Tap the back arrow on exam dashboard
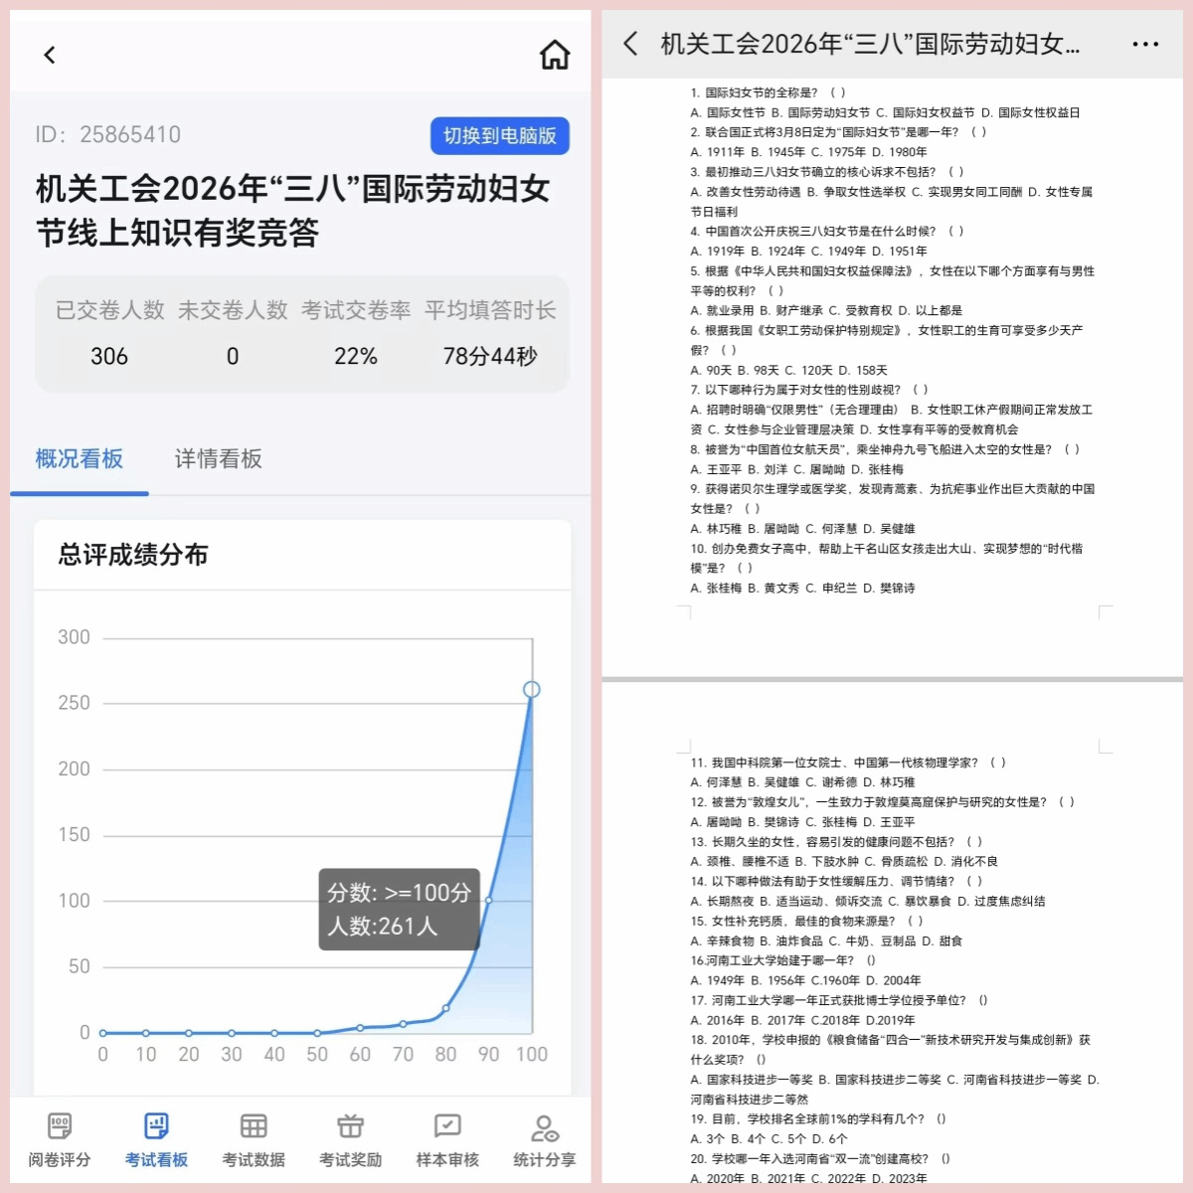Screen dimensions: 1193x1193 point(50,56)
